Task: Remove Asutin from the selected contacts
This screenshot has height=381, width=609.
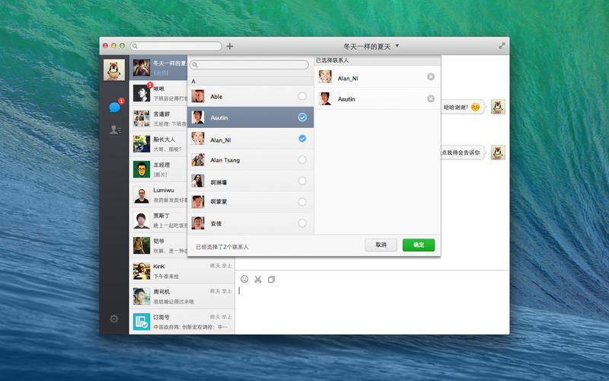Action: 431,98
